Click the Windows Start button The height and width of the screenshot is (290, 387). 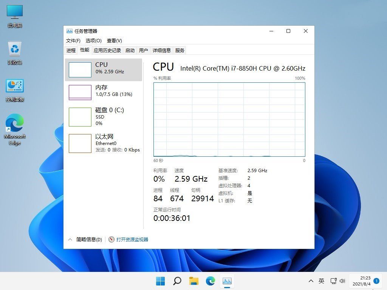160,281
